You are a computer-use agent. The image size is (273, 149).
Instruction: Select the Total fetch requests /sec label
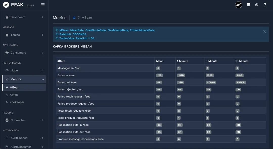coord(74,111)
